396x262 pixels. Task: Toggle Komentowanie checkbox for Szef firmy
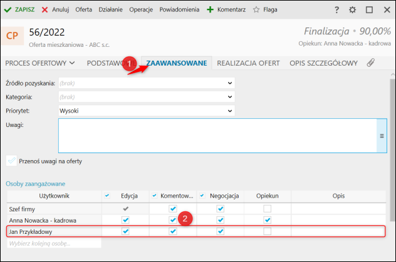pyautogui.click(x=173, y=209)
